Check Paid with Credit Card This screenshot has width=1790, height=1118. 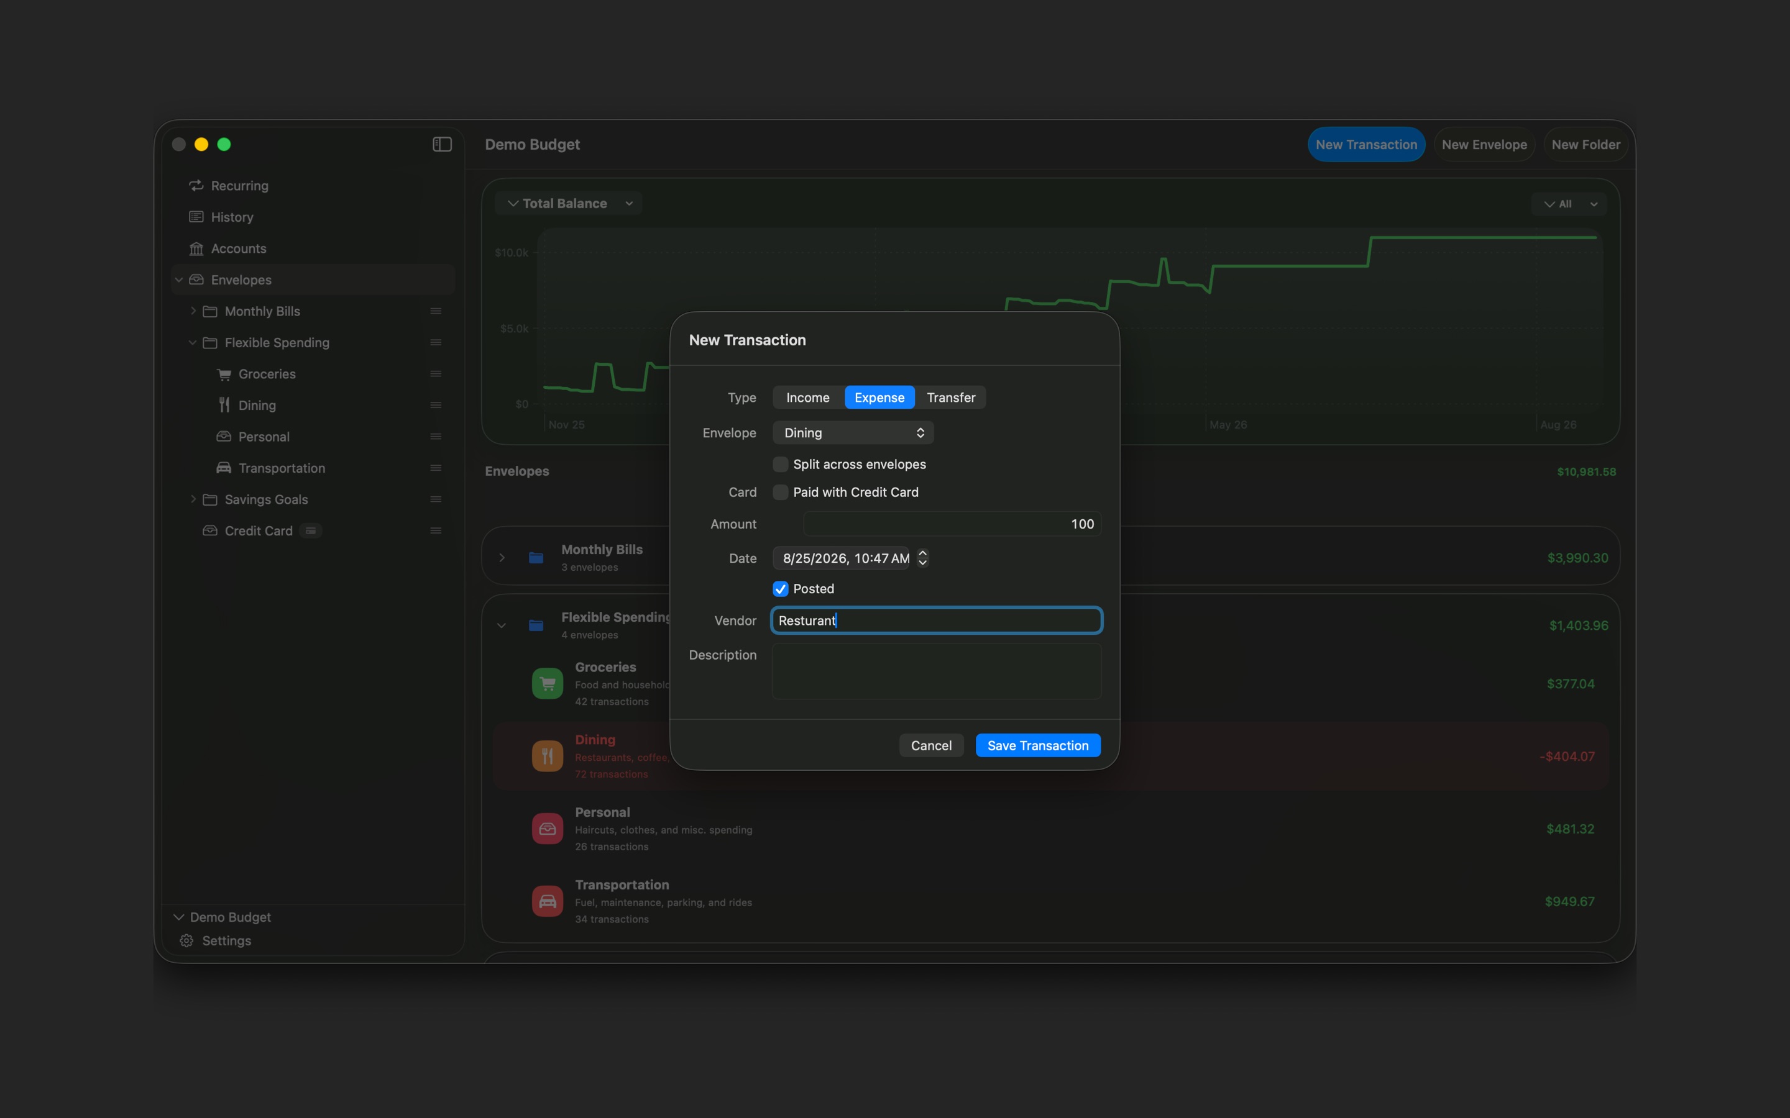(x=781, y=493)
